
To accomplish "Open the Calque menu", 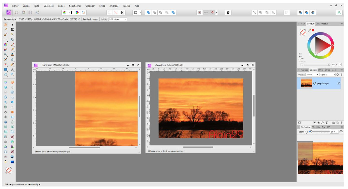I will [61, 6].
